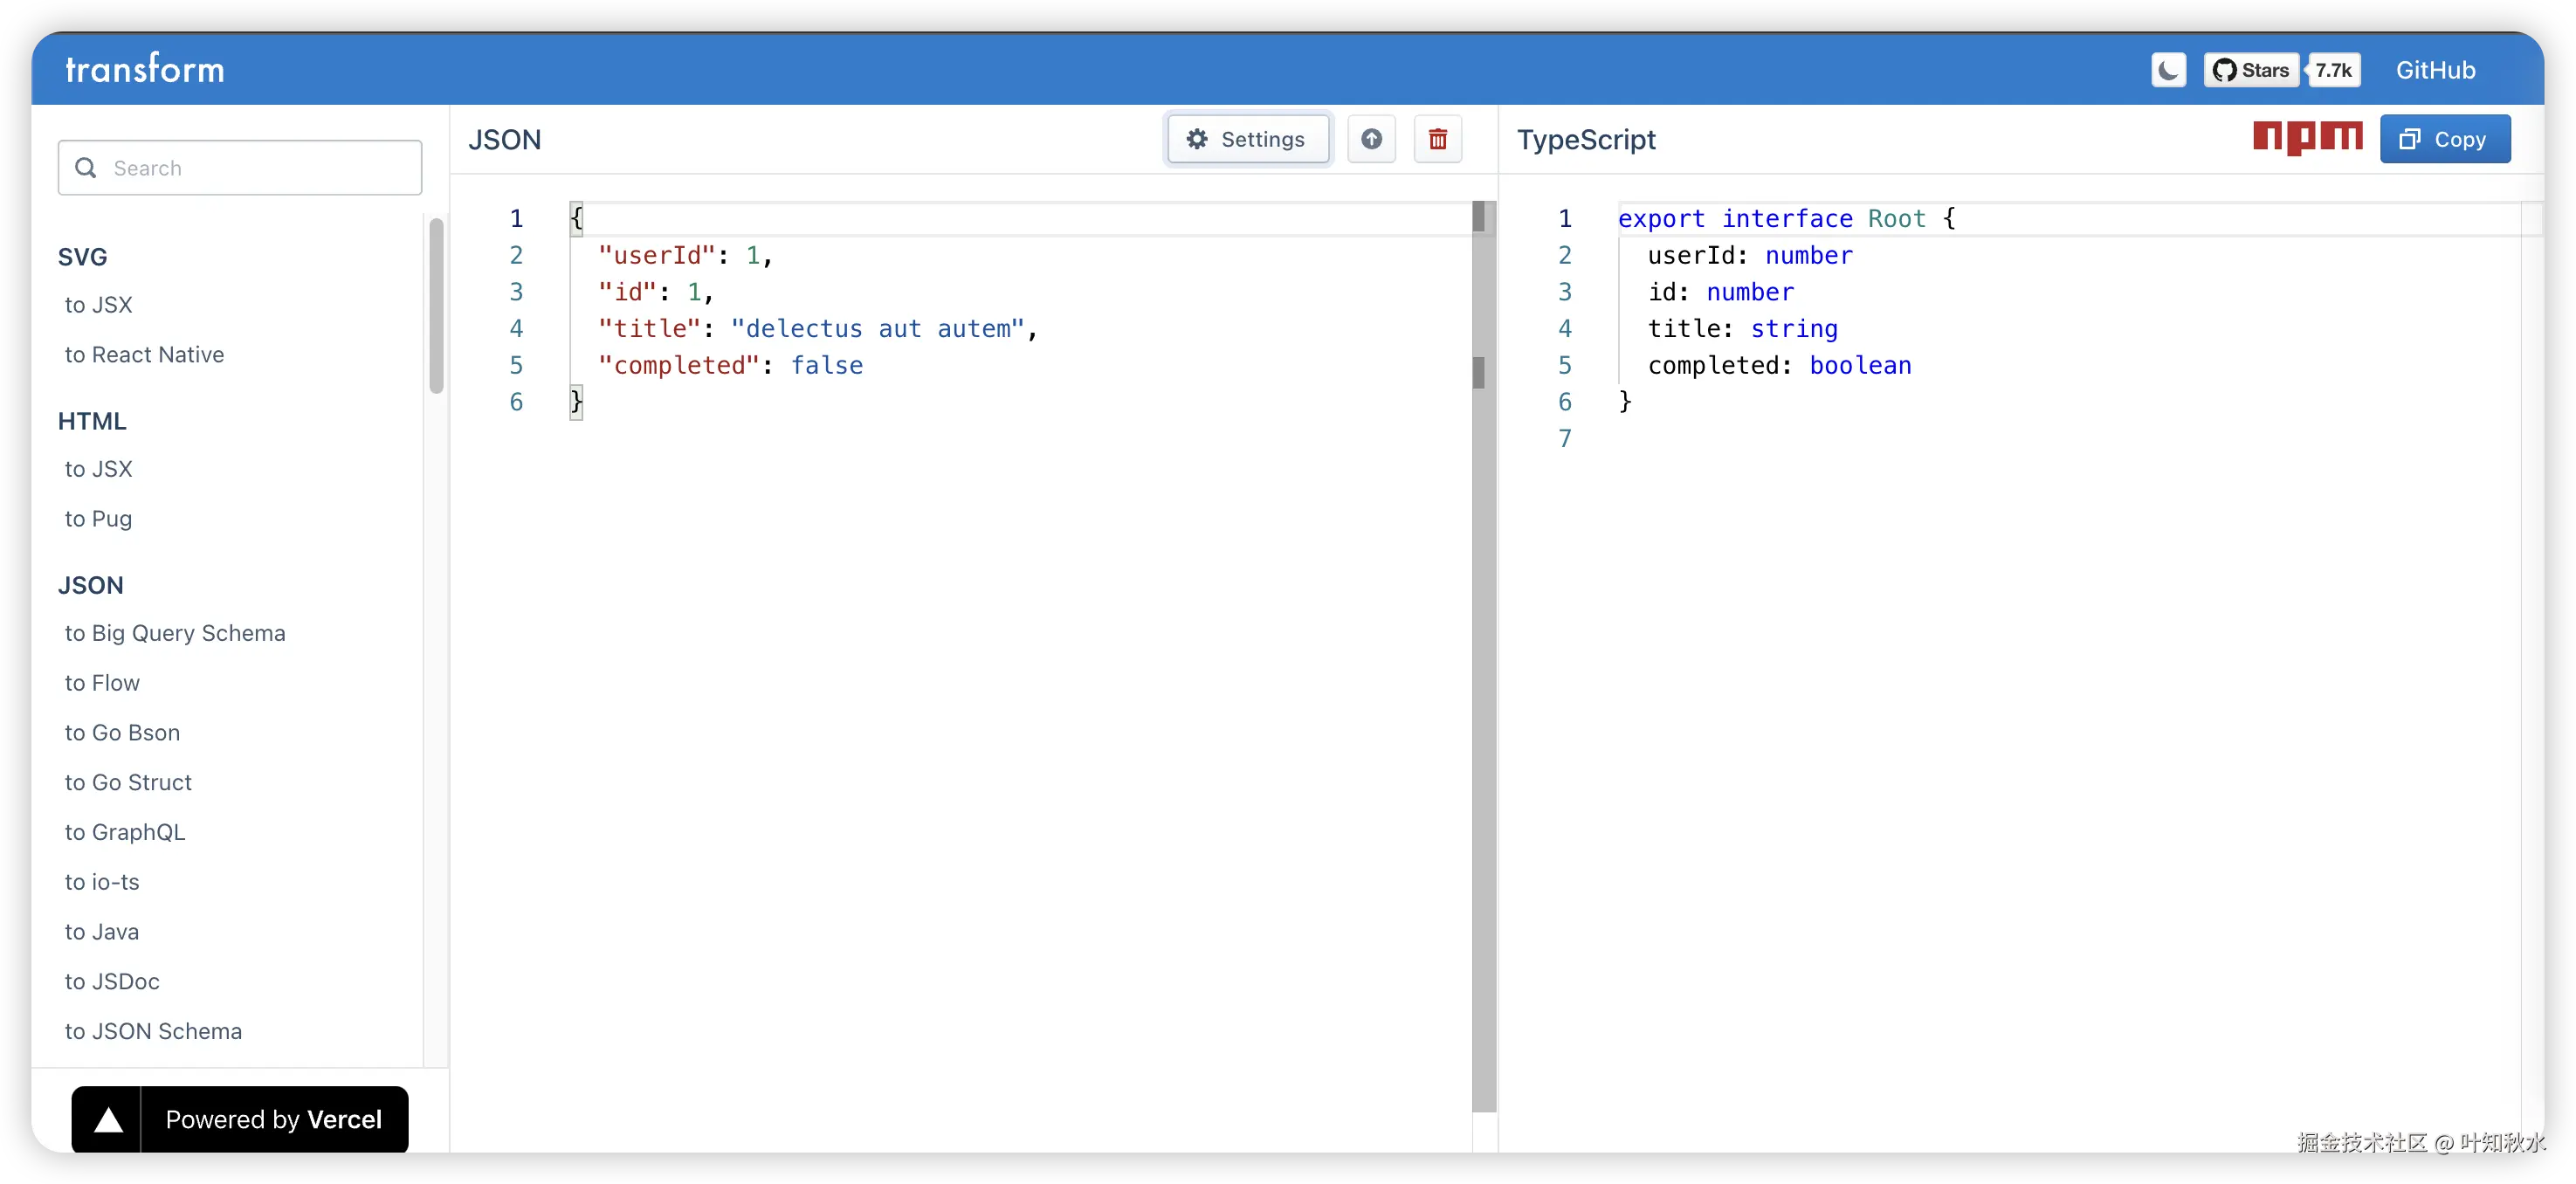Click the 7.7k star count badge

click(x=2333, y=70)
